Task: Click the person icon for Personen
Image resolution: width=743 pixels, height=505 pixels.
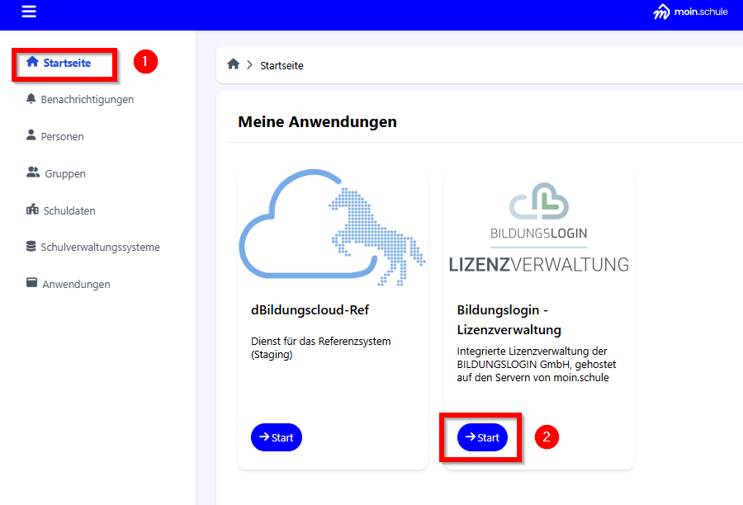Action: pyautogui.click(x=31, y=136)
